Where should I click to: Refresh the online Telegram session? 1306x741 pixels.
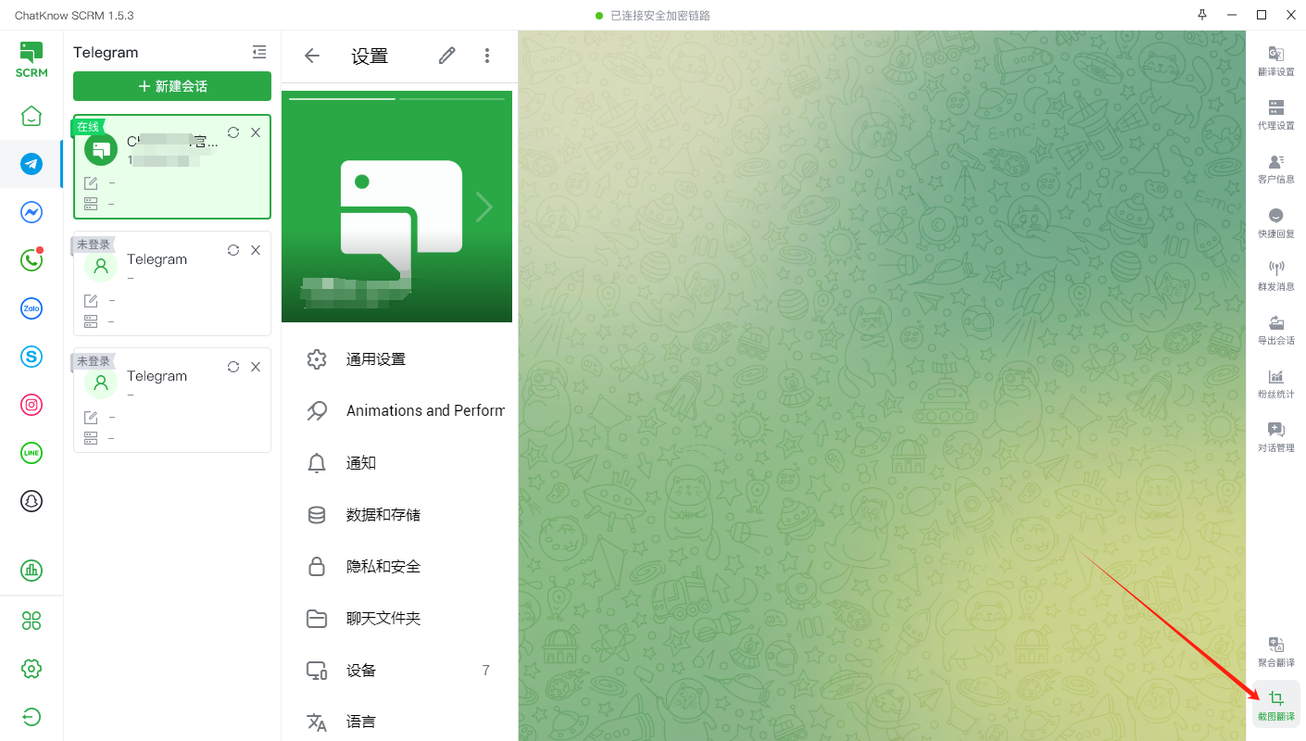pyautogui.click(x=233, y=132)
